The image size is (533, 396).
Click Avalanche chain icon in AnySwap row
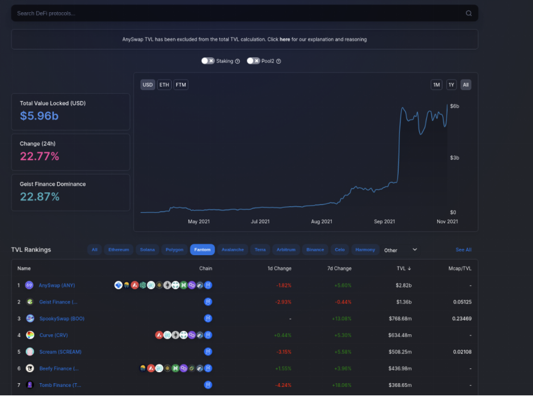click(x=134, y=285)
